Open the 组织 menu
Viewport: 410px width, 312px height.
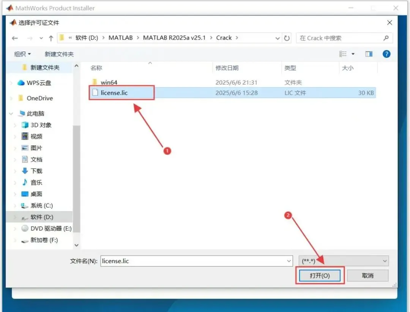click(22, 54)
